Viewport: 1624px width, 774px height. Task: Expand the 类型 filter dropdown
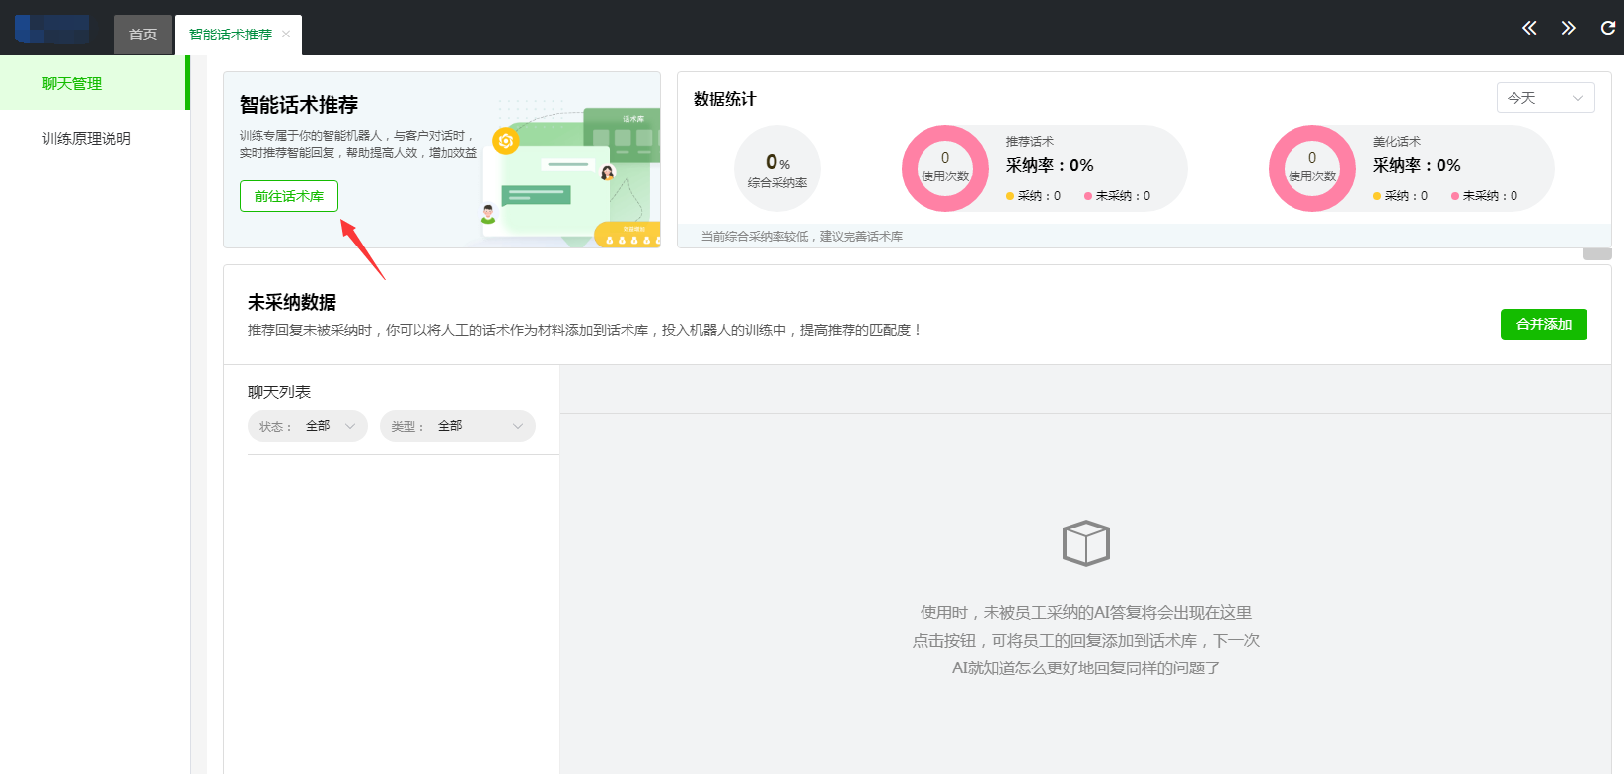pos(457,426)
